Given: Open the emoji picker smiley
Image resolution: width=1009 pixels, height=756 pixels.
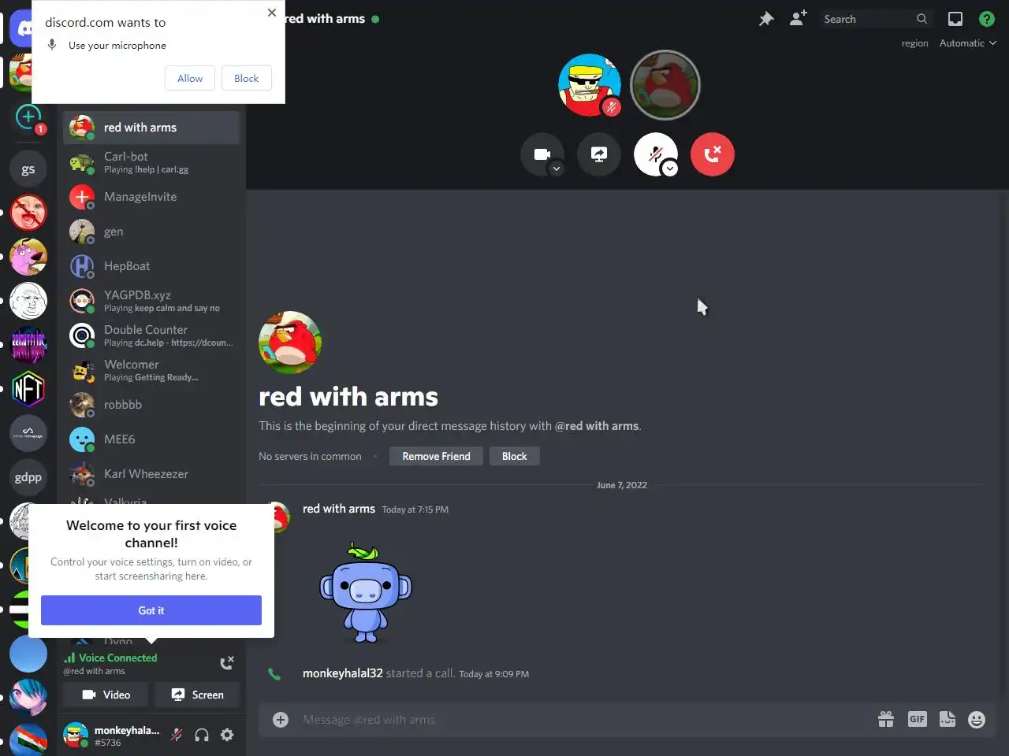Looking at the screenshot, I should (977, 720).
